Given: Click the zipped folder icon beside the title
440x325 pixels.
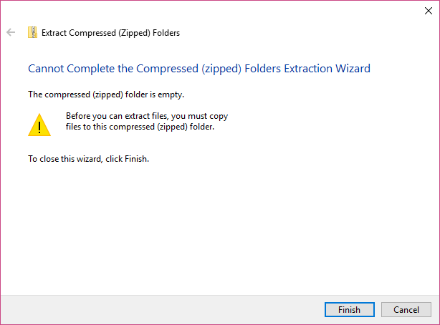Looking at the screenshot, I should point(32,32).
